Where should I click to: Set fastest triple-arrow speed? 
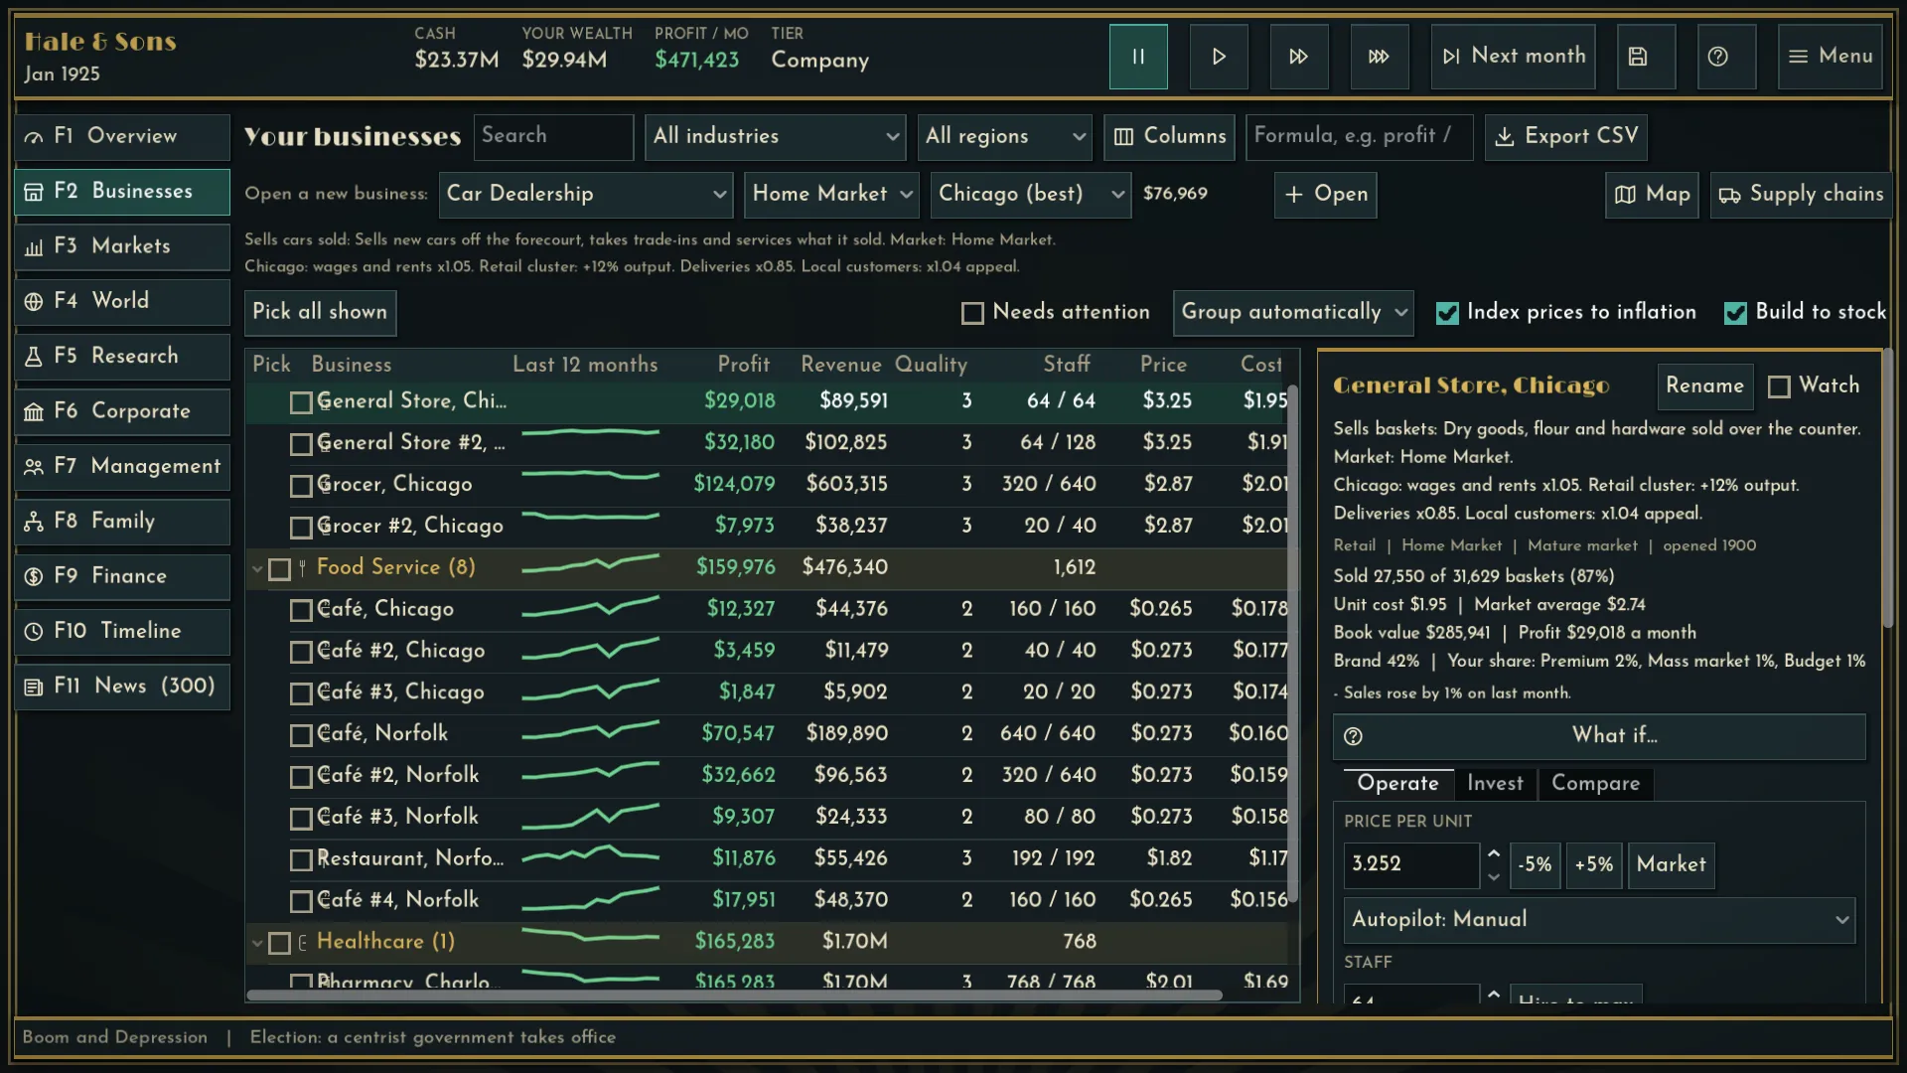pyautogui.click(x=1379, y=57)
